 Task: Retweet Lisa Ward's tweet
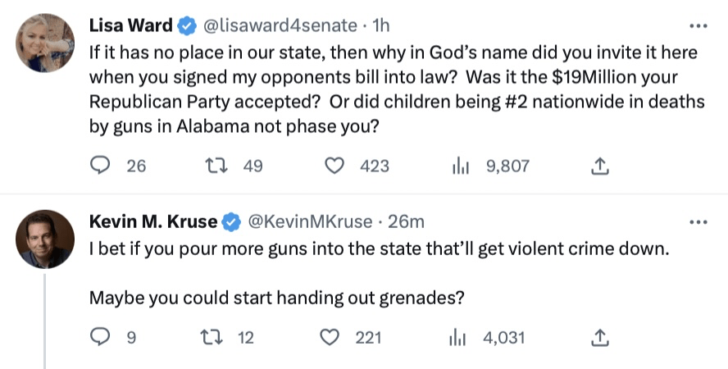[215, 166]
